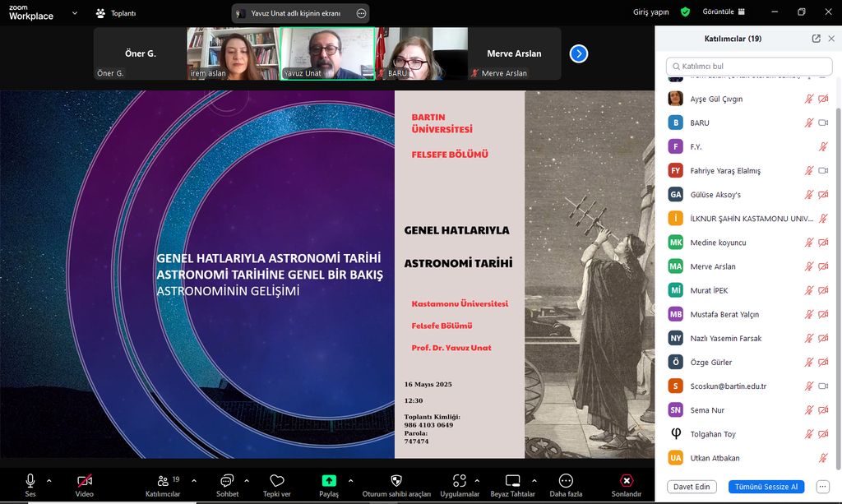
Task: Open Beyaz Tahtalar whiteboards
Action: point(512,484)
